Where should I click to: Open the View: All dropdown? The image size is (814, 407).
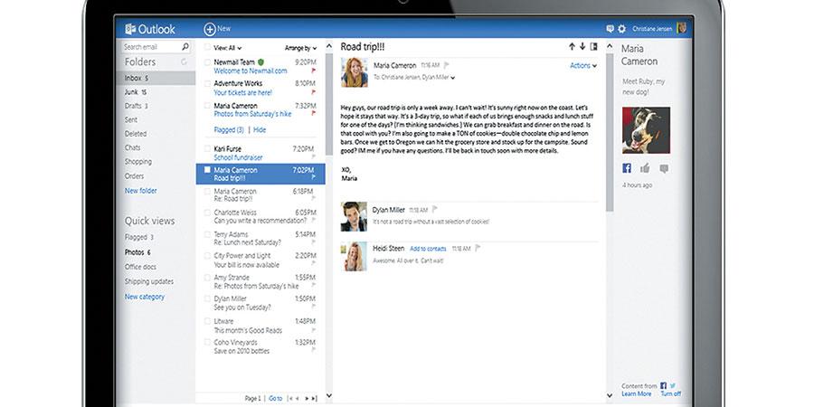tap(227, 48)
